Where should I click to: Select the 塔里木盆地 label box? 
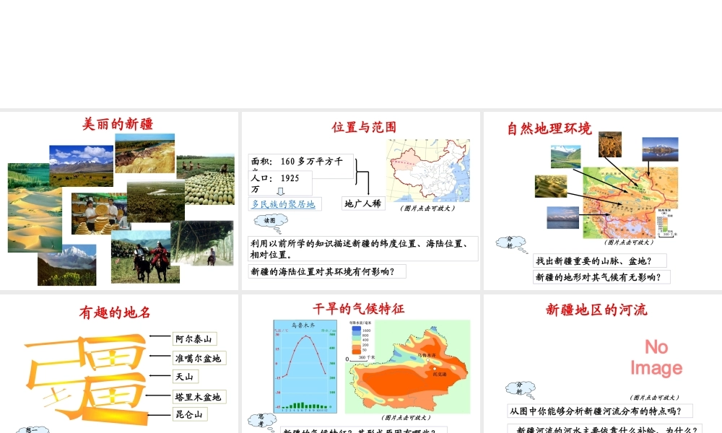[x=199, y=397]
